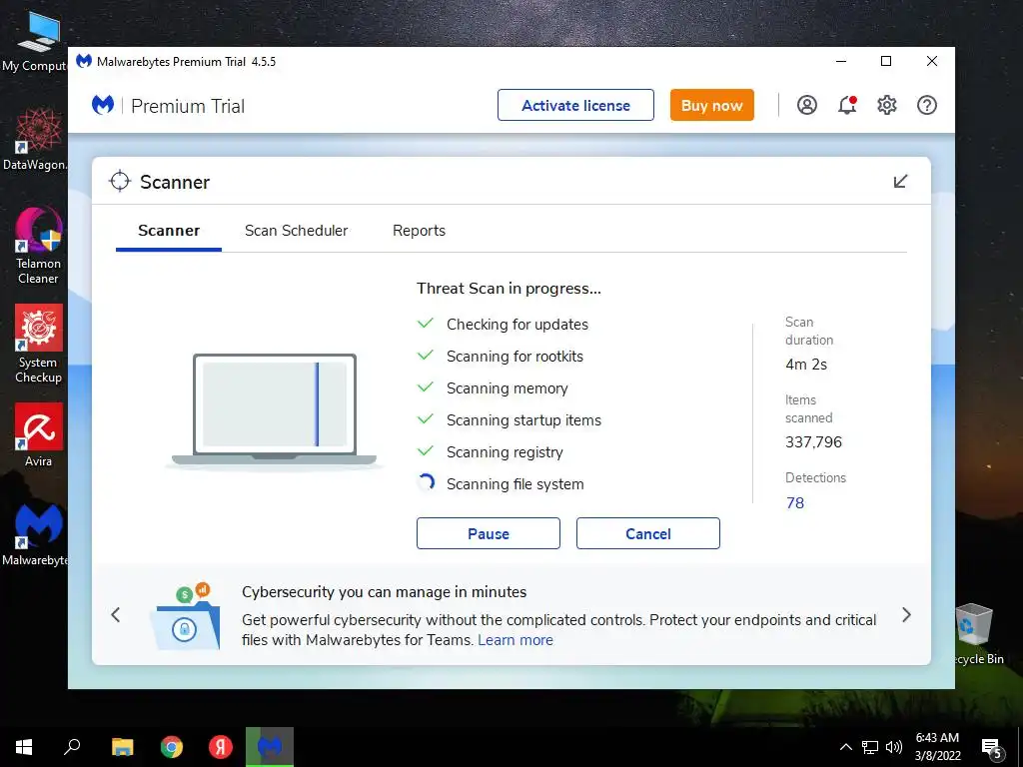Open Malwarebytes settings gear

click(x=887, y=105)
